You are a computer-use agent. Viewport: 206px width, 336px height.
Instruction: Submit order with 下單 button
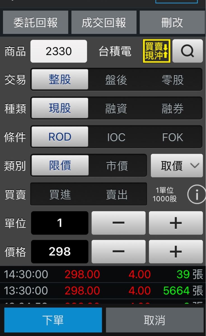click(53, 320)
